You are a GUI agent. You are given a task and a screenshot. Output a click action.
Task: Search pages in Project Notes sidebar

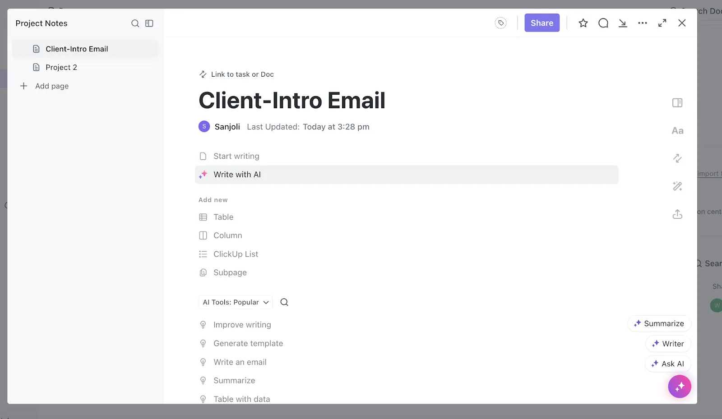point(135,23)
